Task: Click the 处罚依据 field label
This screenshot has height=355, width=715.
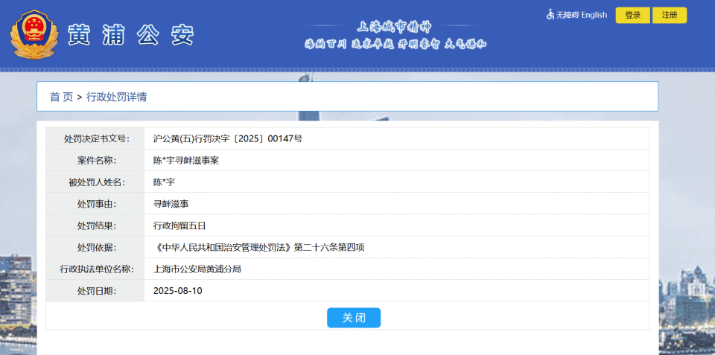Action: (x=96, y=247)
